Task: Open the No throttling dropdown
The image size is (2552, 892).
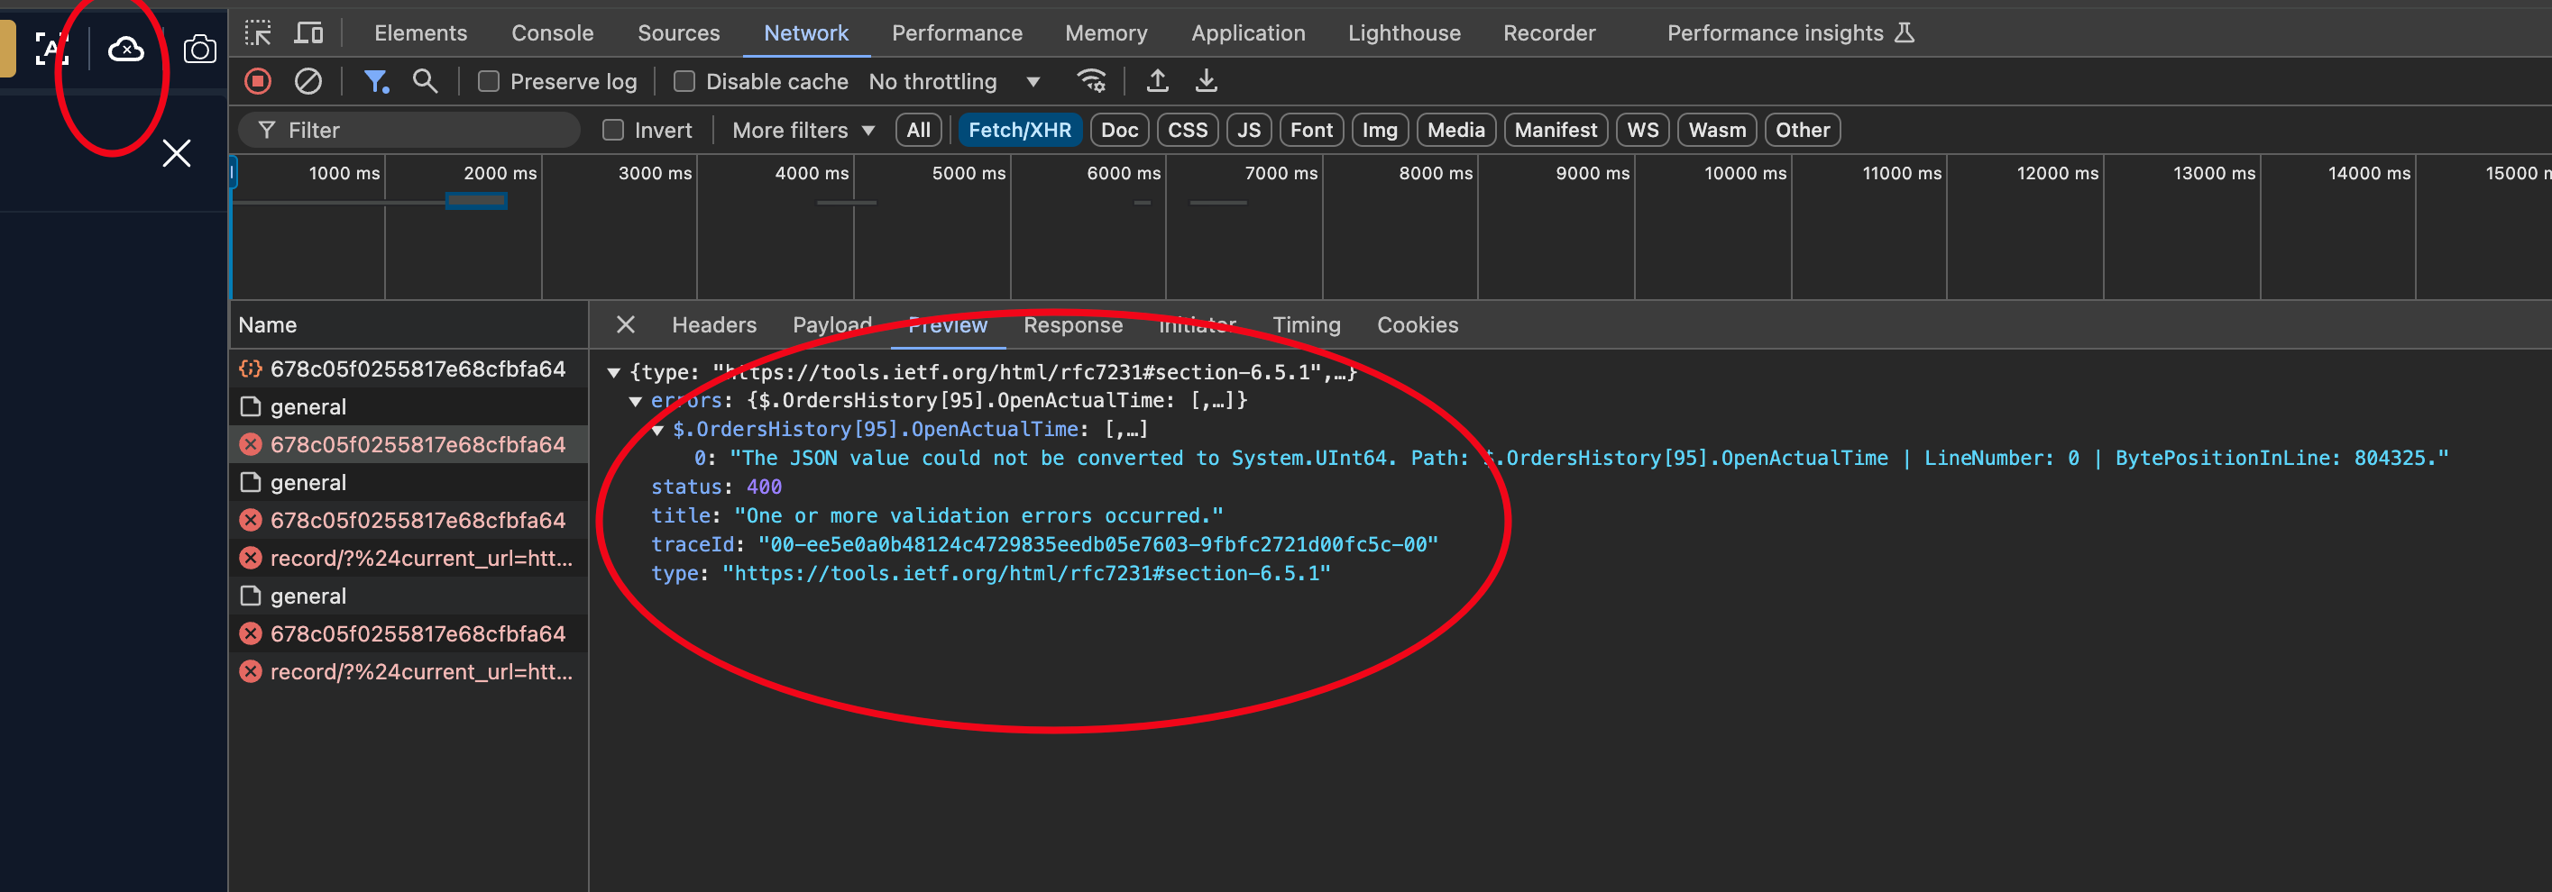Action: 955,81
